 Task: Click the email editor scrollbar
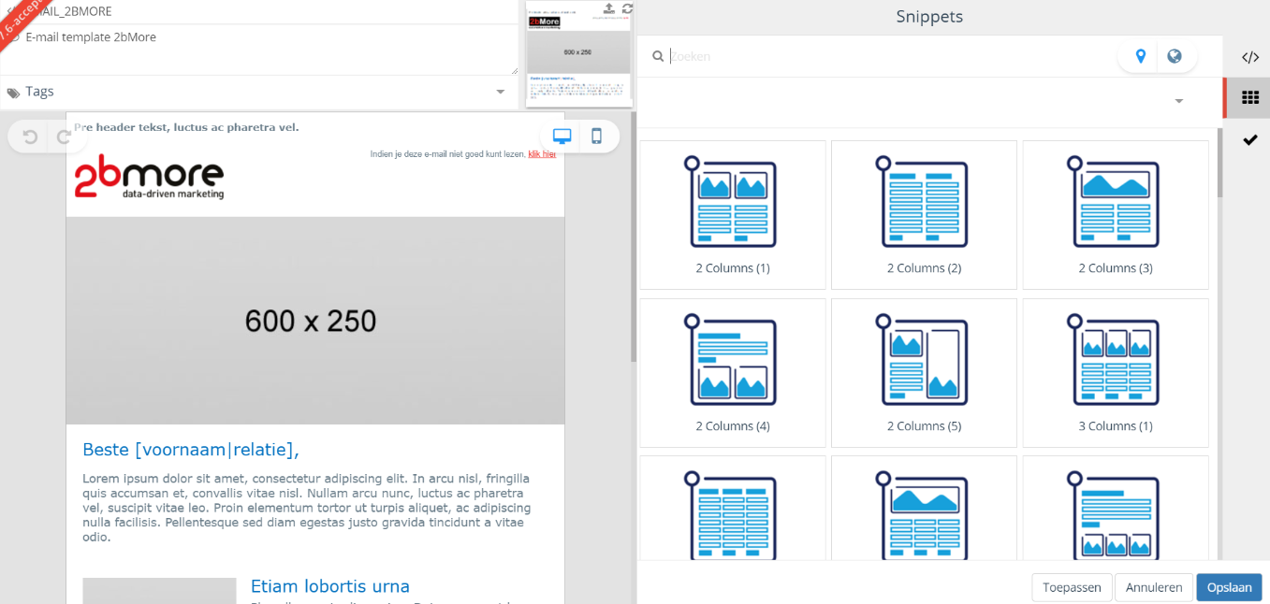[633, 237]
